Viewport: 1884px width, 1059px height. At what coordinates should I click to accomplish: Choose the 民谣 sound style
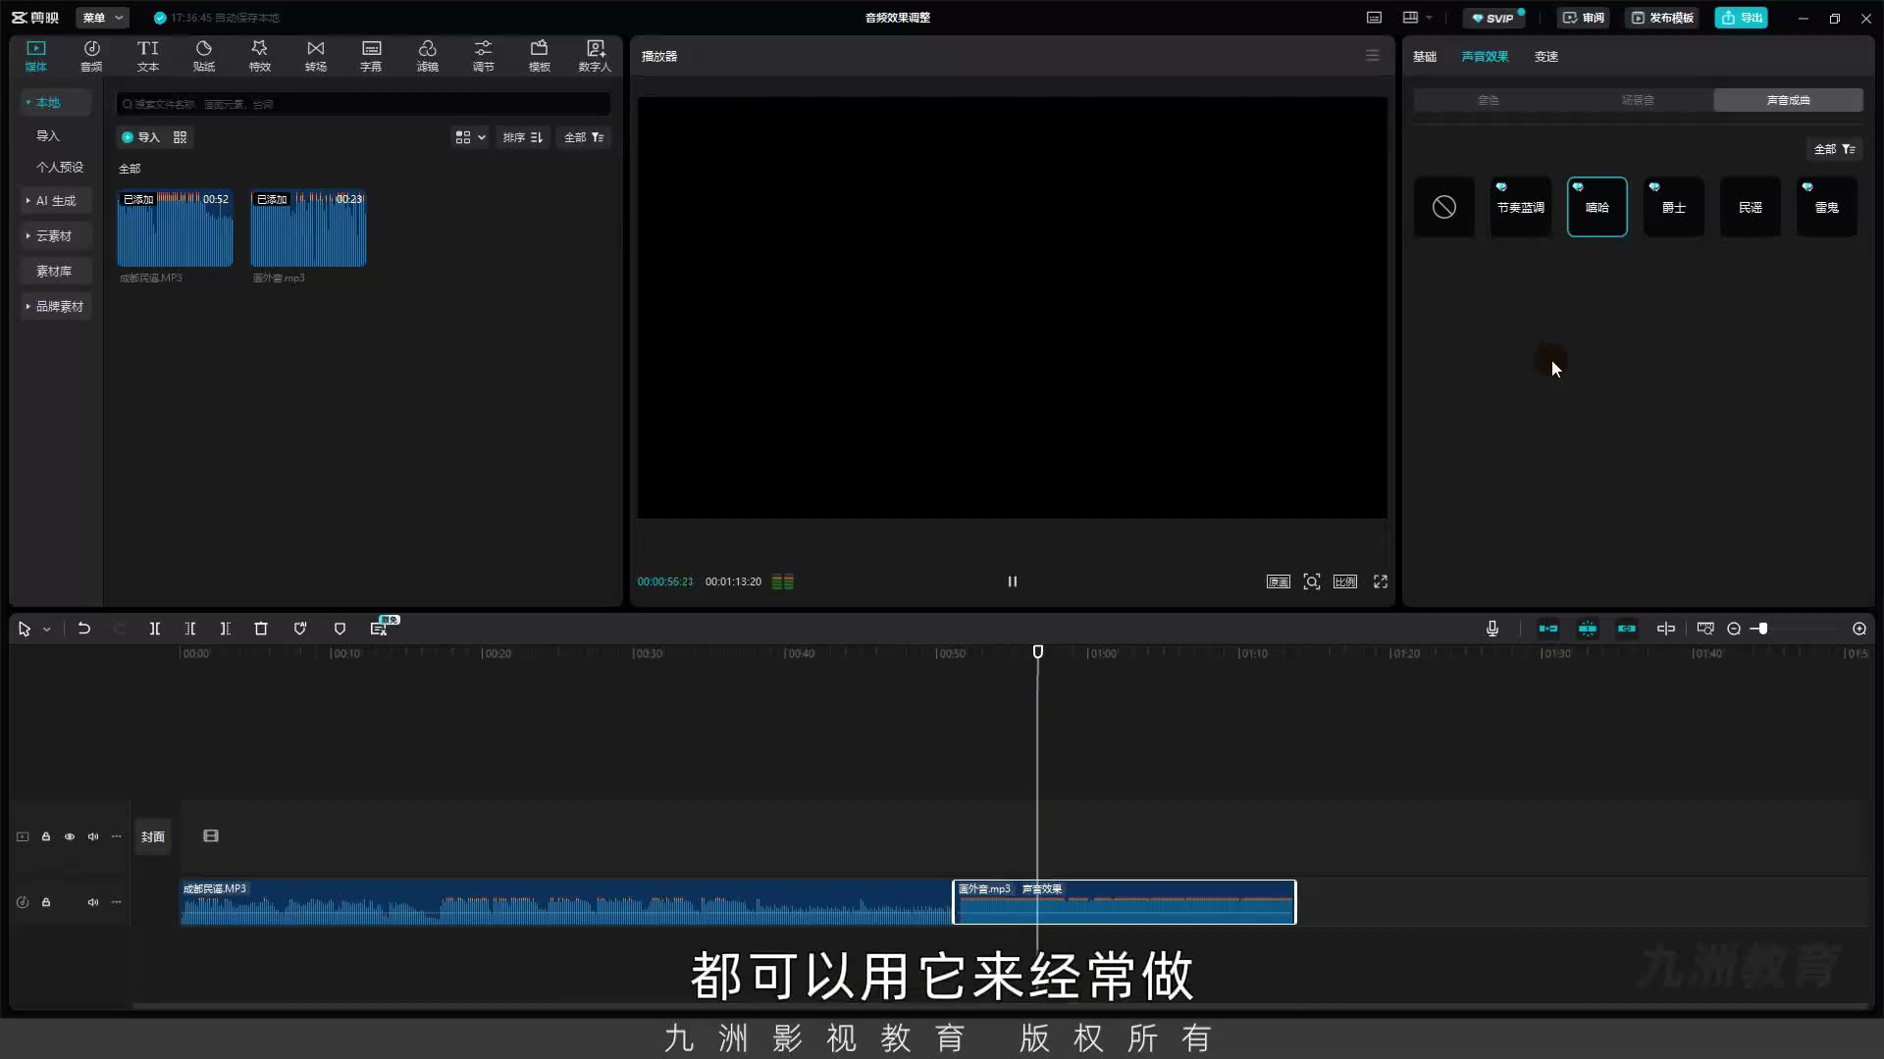(1750, 207)
